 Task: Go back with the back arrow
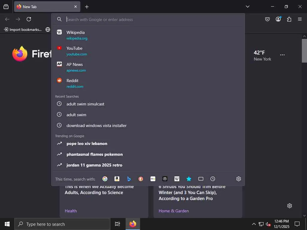(7, 19)
